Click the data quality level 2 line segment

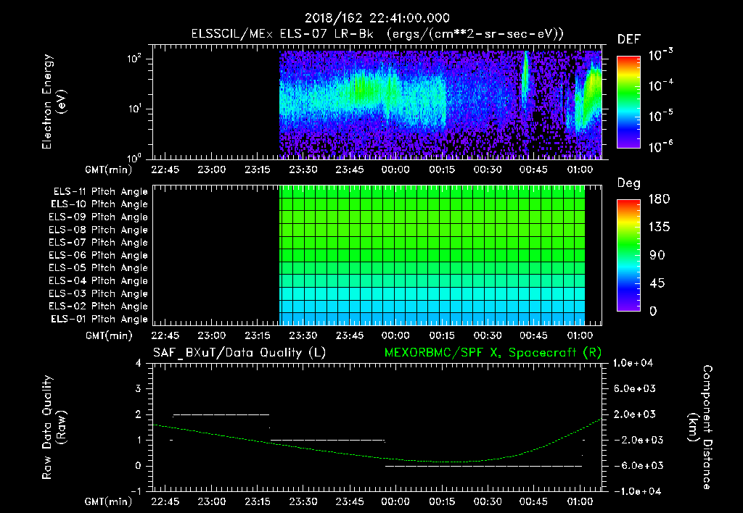pos(221,414)
